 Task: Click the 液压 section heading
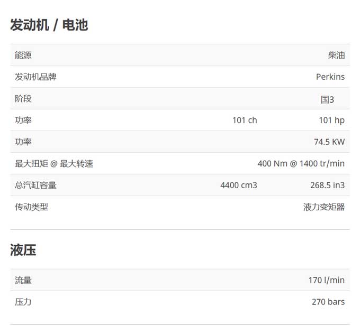pos(23,250)
